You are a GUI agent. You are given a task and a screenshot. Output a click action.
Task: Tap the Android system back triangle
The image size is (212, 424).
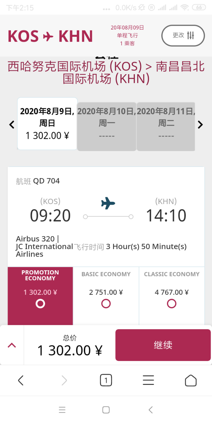tap(151, 410)
